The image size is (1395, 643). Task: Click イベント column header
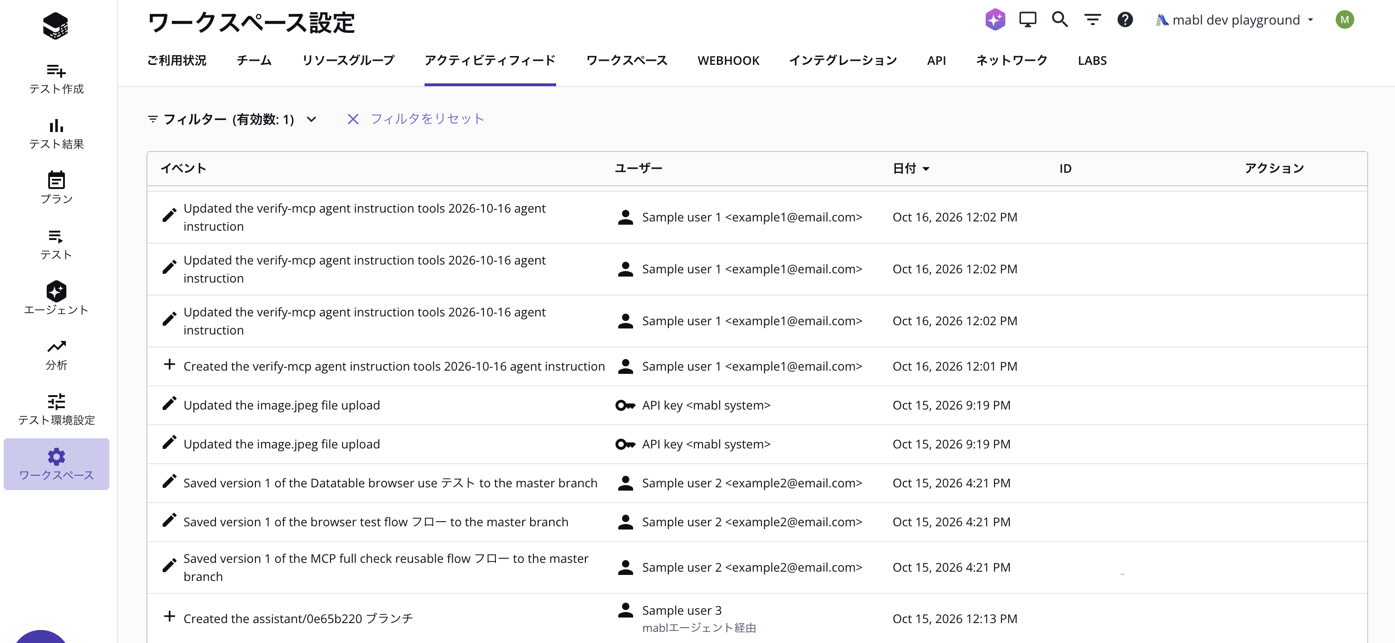point(183,168)
